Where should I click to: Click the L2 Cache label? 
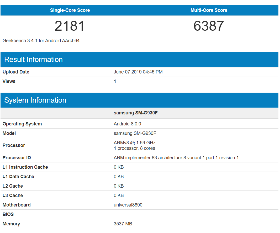13,186
